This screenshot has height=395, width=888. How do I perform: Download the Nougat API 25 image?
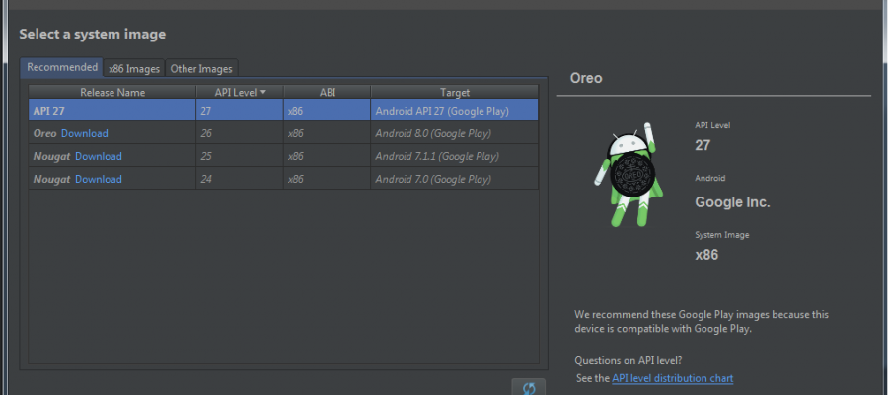(99, 156)
